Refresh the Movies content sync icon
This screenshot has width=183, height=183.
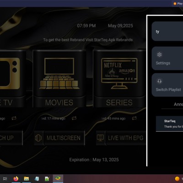click(74, 118)
